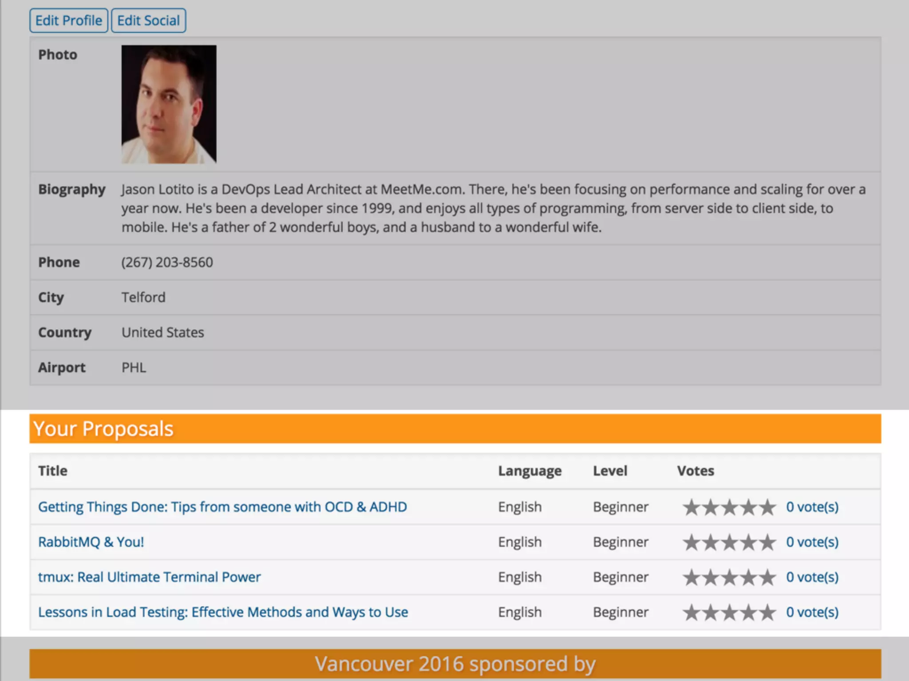Image resolution: width=909 pixels, height=681 pixels.
Task: Click 0 vote(s) for RabbitMQ & You!
Action: (812, 542)
